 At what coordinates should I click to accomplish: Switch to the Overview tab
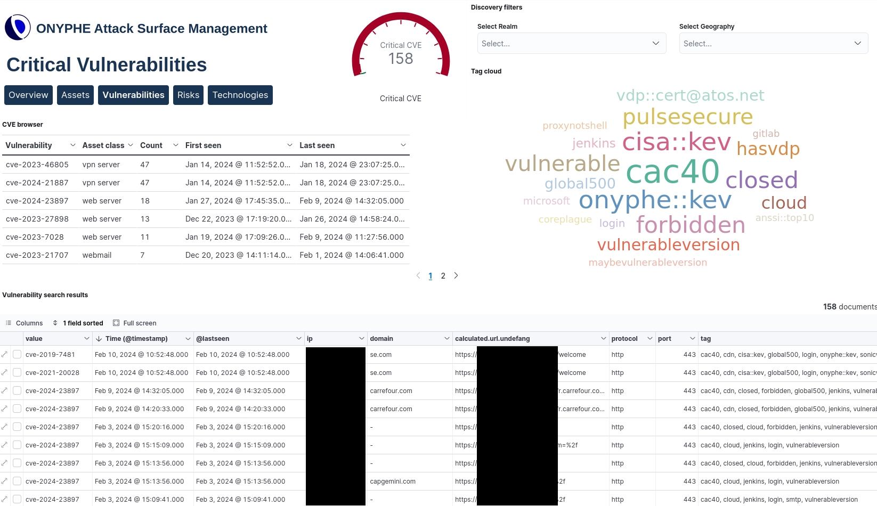coord(28,95)
